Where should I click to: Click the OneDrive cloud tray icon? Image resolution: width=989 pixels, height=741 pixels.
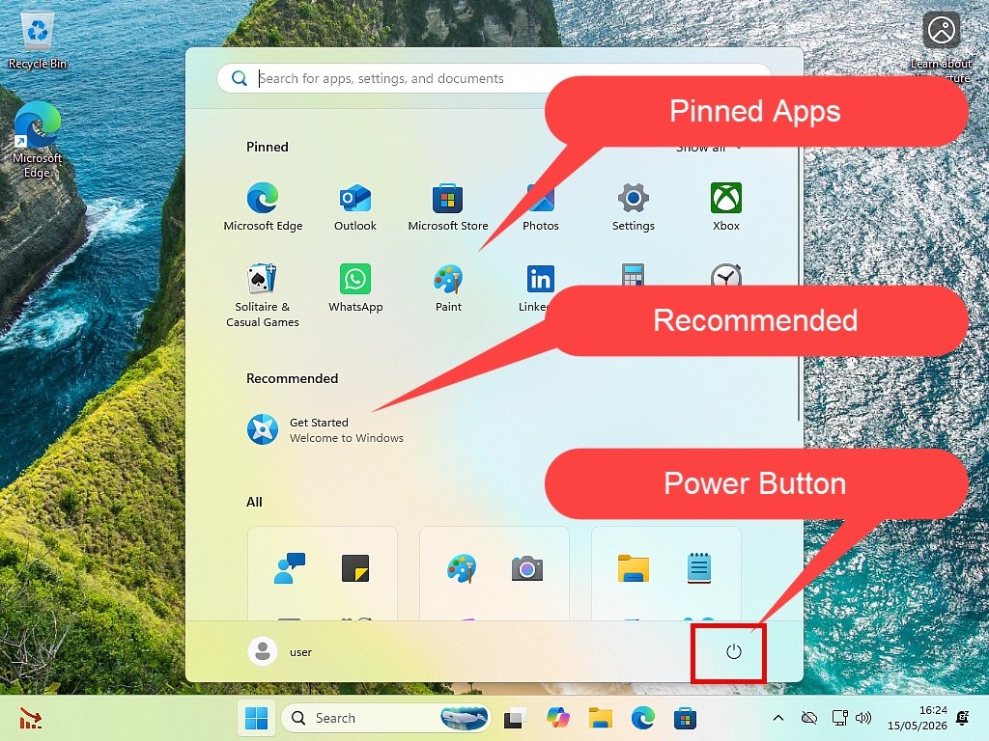[x=809, y=718]
